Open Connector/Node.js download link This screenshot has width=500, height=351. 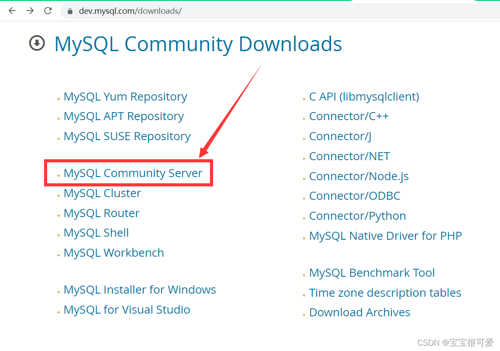point(359,176)
